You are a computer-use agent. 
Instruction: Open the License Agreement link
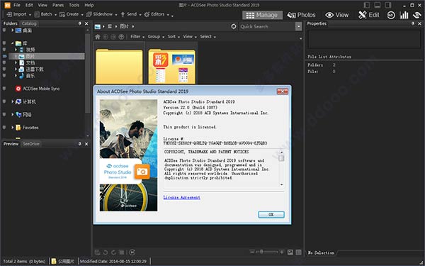(181, 197)
